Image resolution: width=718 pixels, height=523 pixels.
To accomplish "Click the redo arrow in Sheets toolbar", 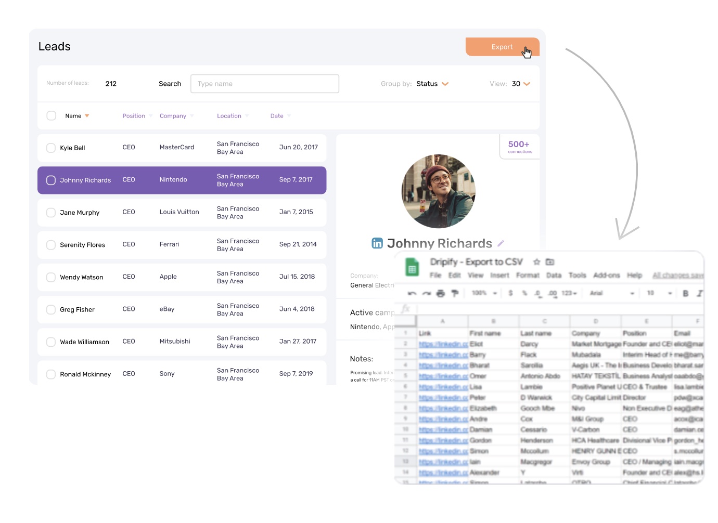I will click(x=427, y=294).
